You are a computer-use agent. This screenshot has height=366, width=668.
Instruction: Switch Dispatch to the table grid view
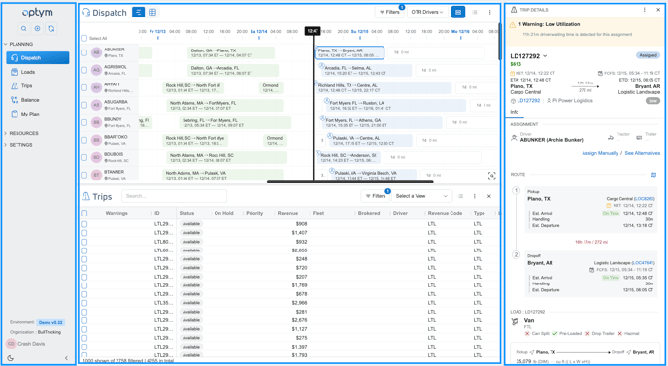coord(152,13)
